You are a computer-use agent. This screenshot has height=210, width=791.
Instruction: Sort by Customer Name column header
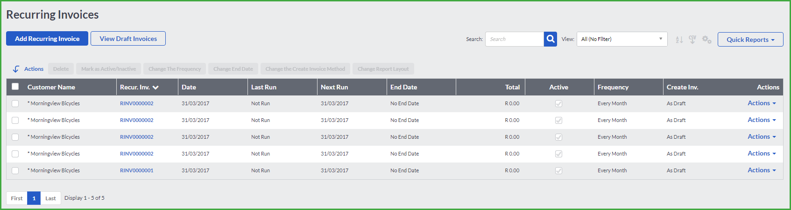click(51, 87)
